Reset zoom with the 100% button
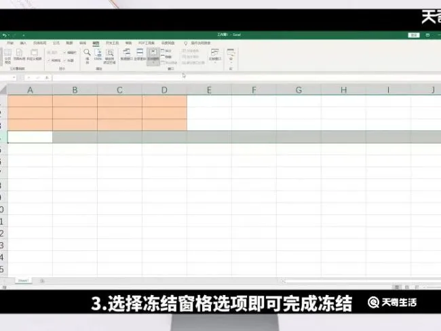Viewport: 441px width, 331px height. pyautogui.click(x=98, y=54)
